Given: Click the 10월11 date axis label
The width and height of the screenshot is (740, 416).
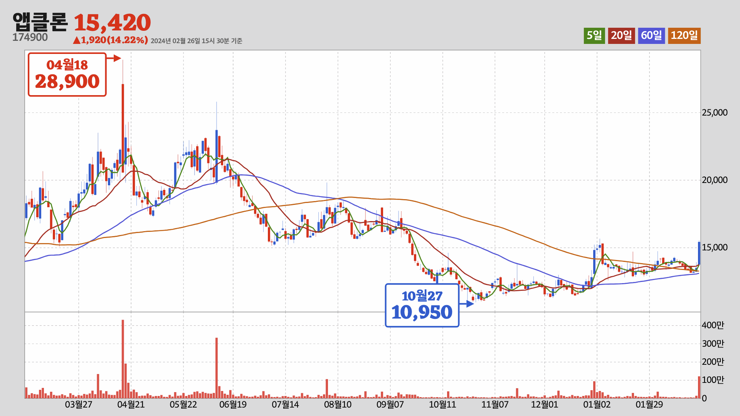Looking at the screenshot, I should (442, 404).
